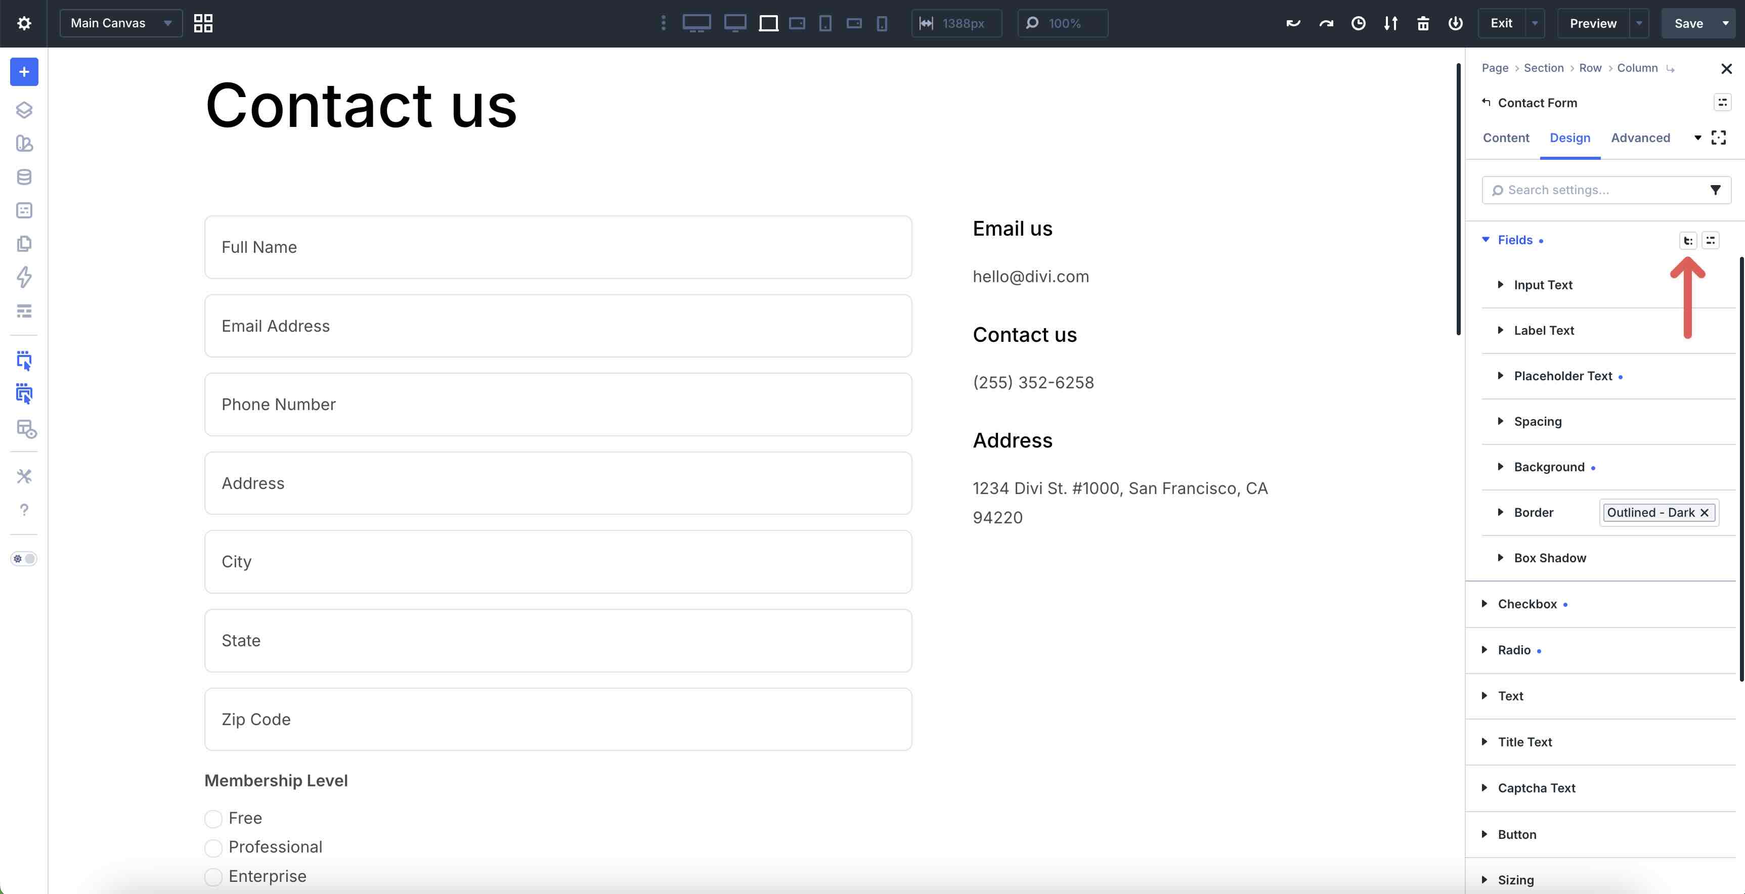Image resolution: width=1745 pixels, height=894 pixels.
Task: Switch to tablet landscape breakpoint icon
Action: pyautogui.click(x=797, y=24)
